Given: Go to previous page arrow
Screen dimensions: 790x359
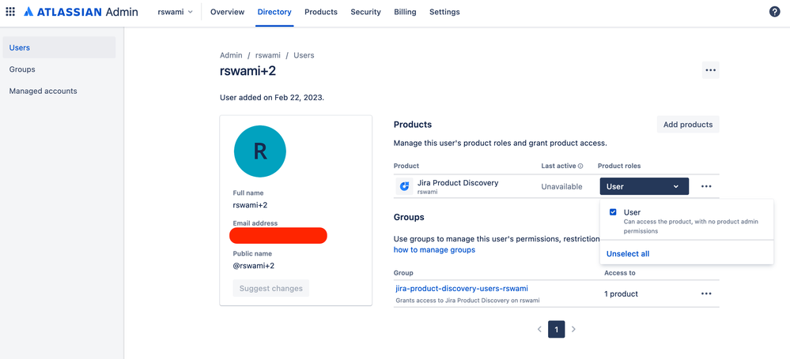Looking at the screenshot, I should point(539,329).
